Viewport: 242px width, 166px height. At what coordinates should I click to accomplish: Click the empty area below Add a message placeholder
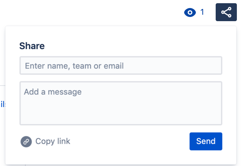121,111
